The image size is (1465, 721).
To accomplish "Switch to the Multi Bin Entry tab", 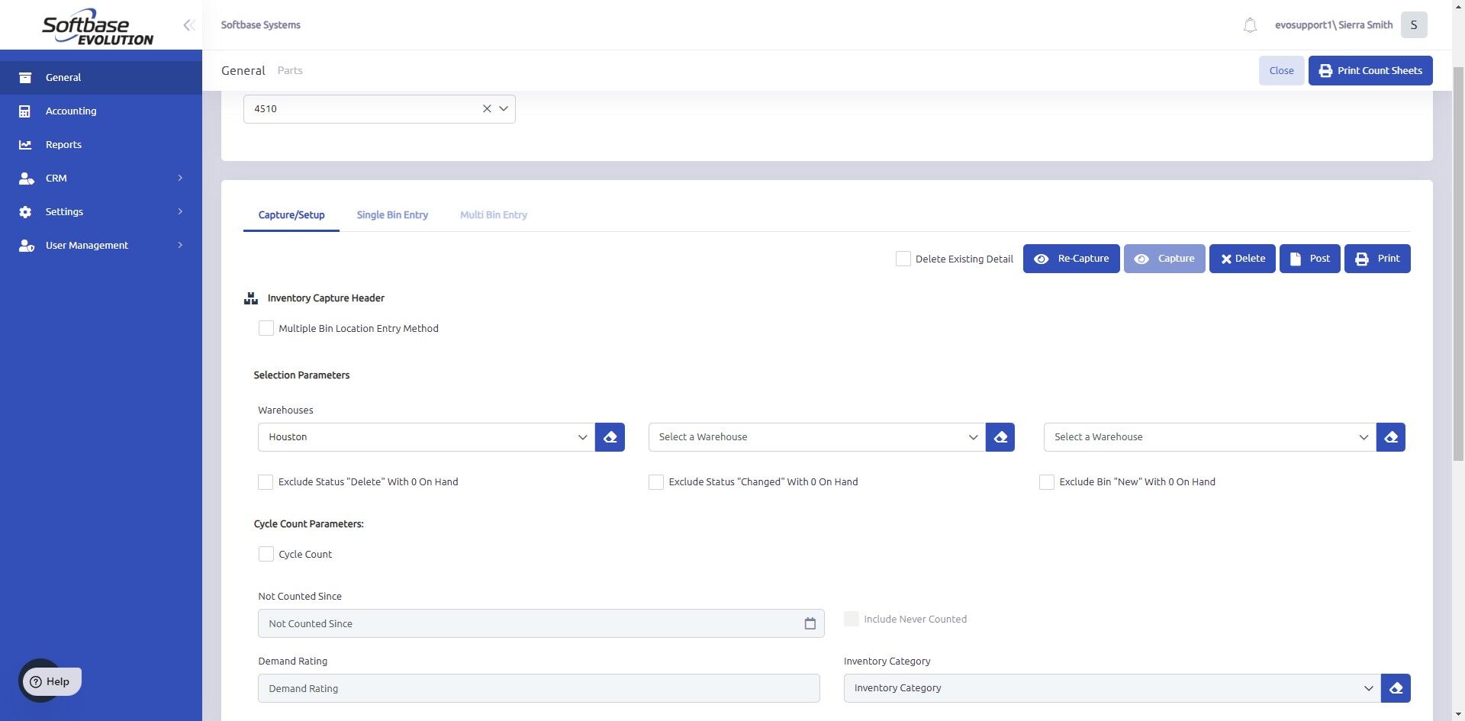I will 494,215.
